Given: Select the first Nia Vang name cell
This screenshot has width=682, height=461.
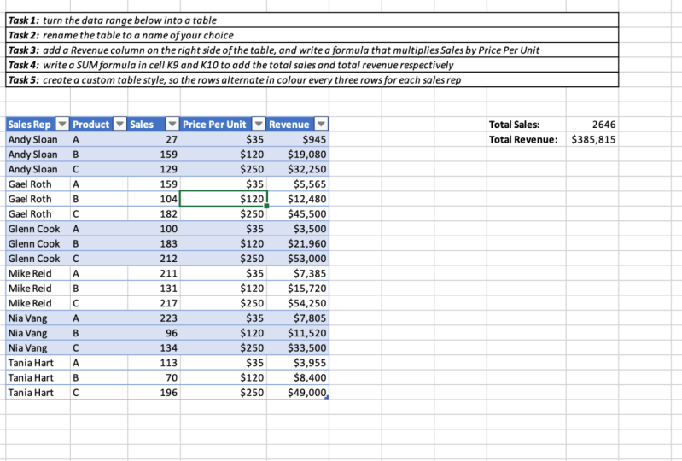Looking at the screenshot, I should (x=38, y=318).
